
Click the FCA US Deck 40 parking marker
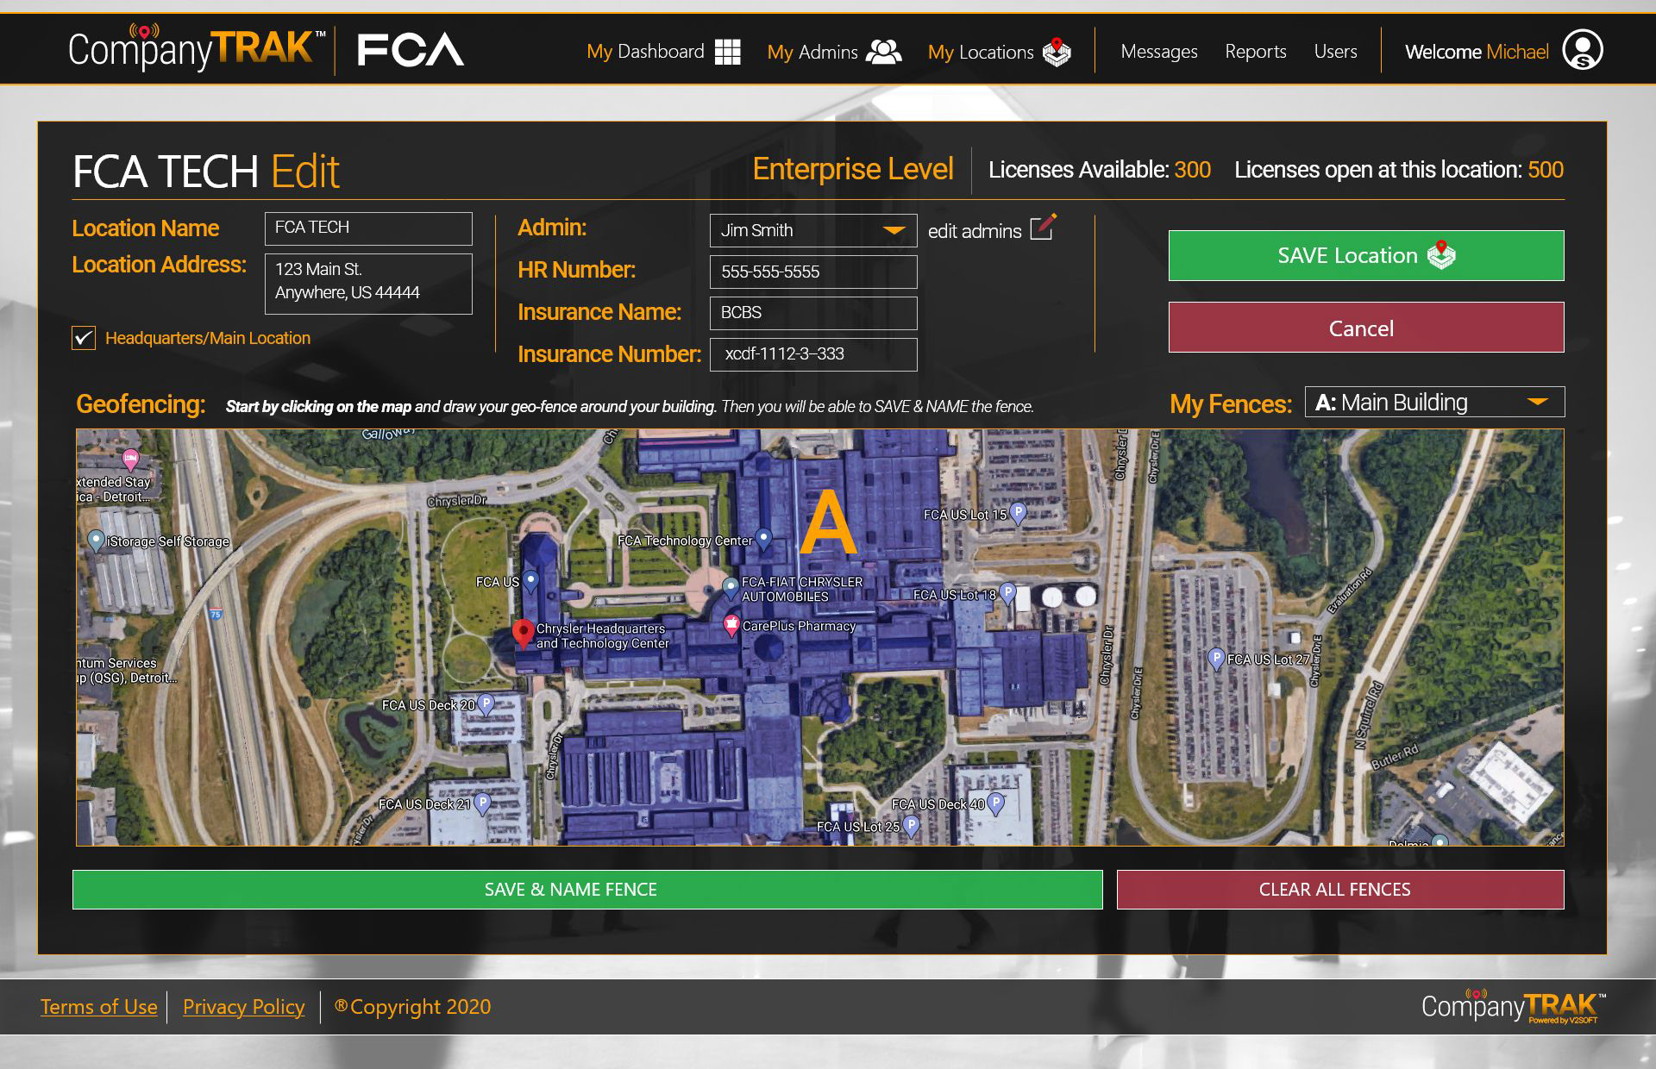pos(996,803)
